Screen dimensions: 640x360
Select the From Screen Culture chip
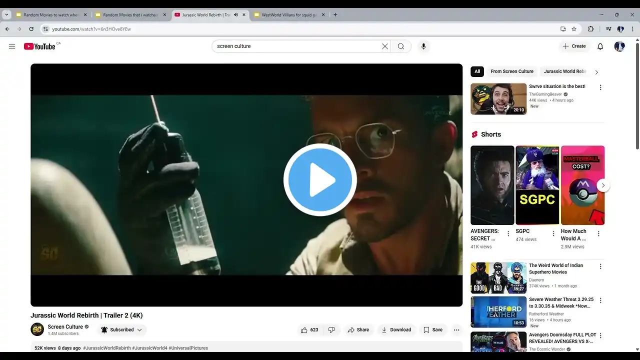point(512,71)
